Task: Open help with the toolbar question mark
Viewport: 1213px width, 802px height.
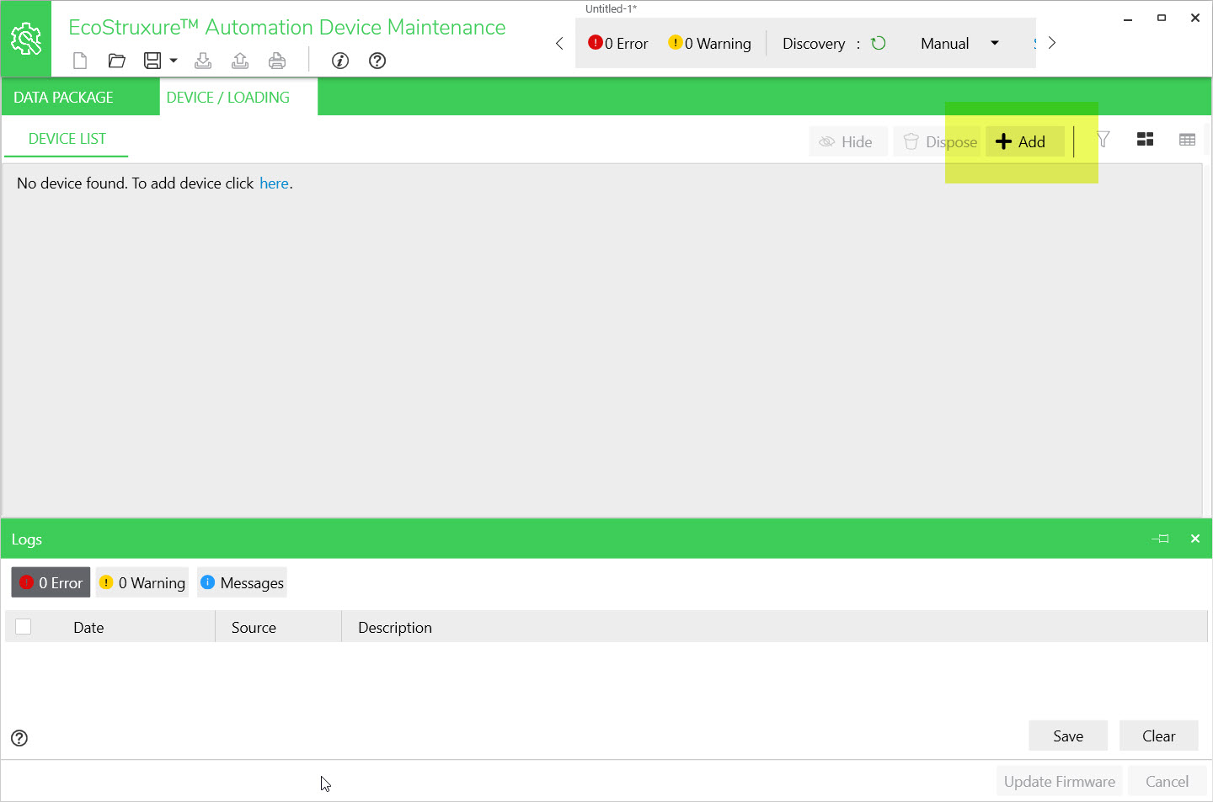Action: coord(377,61)
